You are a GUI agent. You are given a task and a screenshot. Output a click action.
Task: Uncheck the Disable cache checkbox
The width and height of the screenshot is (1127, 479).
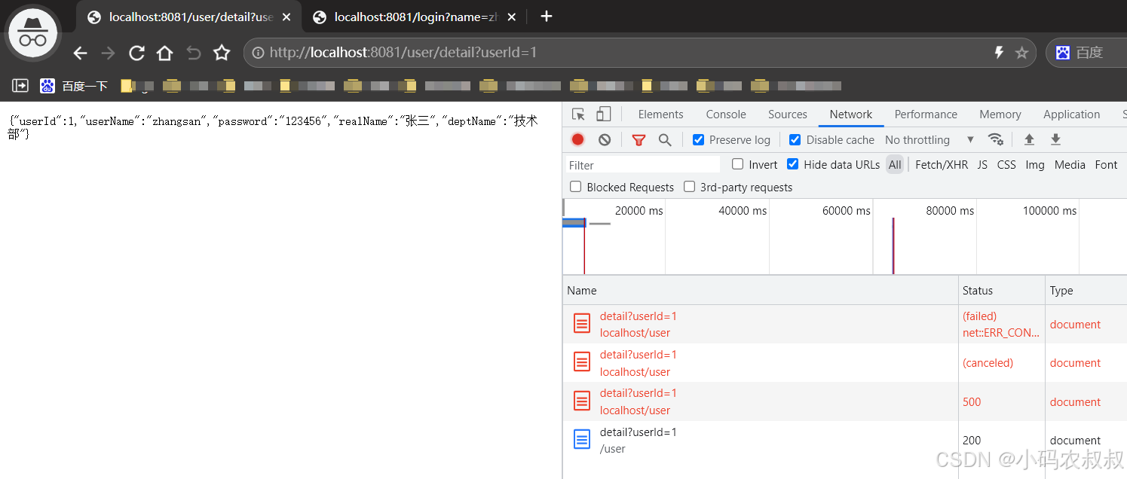coord(795,139)
